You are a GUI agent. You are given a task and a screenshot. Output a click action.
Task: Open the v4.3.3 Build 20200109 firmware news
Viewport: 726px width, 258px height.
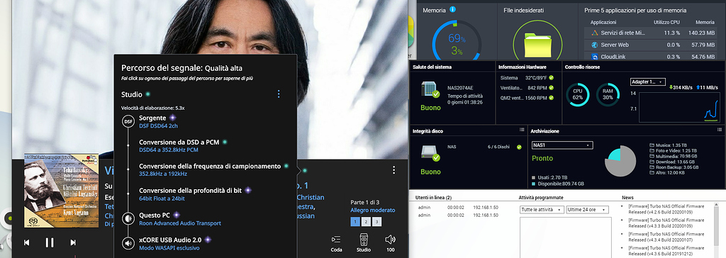pyautogui.click(x=666, y=223)
